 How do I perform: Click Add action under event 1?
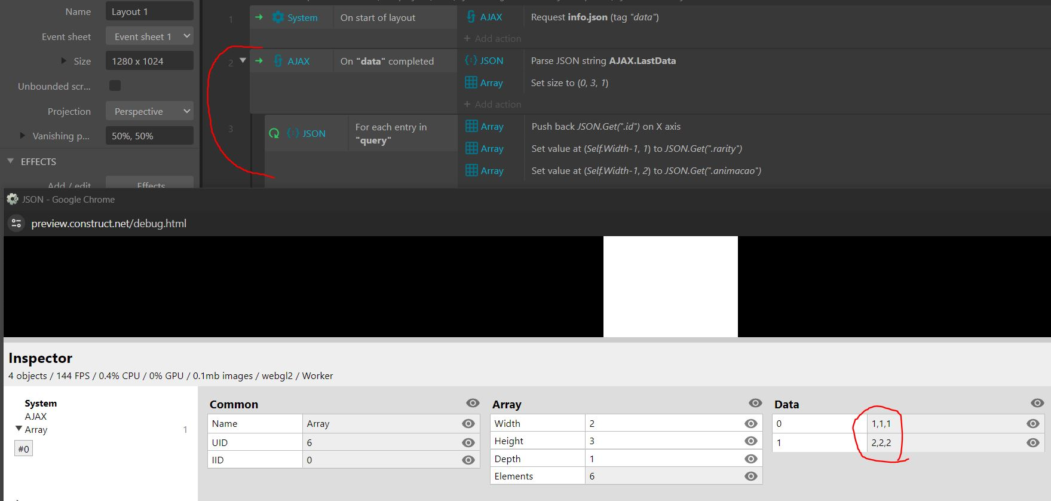pos(492,38)
